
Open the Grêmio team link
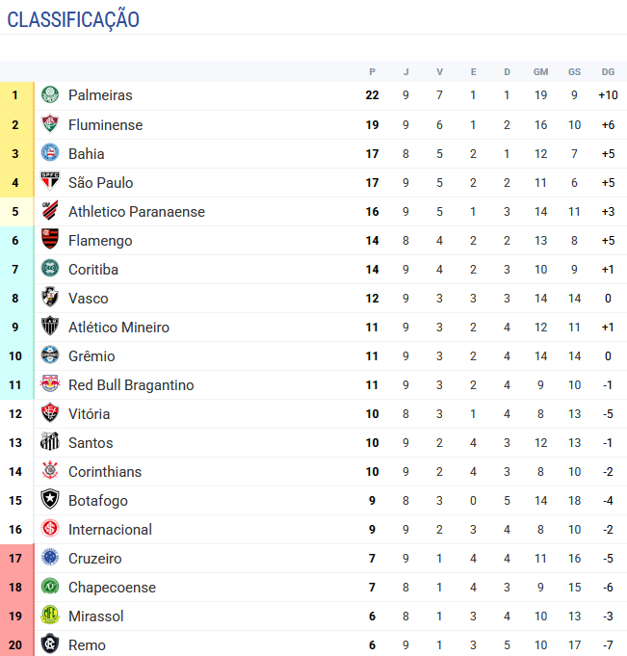[91, 355]
